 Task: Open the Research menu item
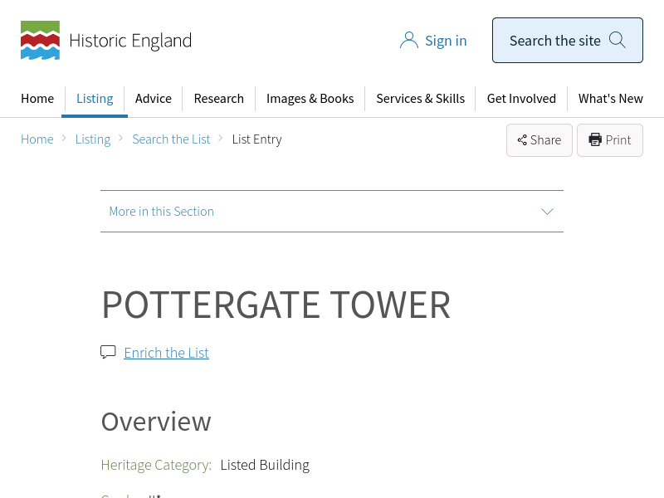tap(218, 99)
